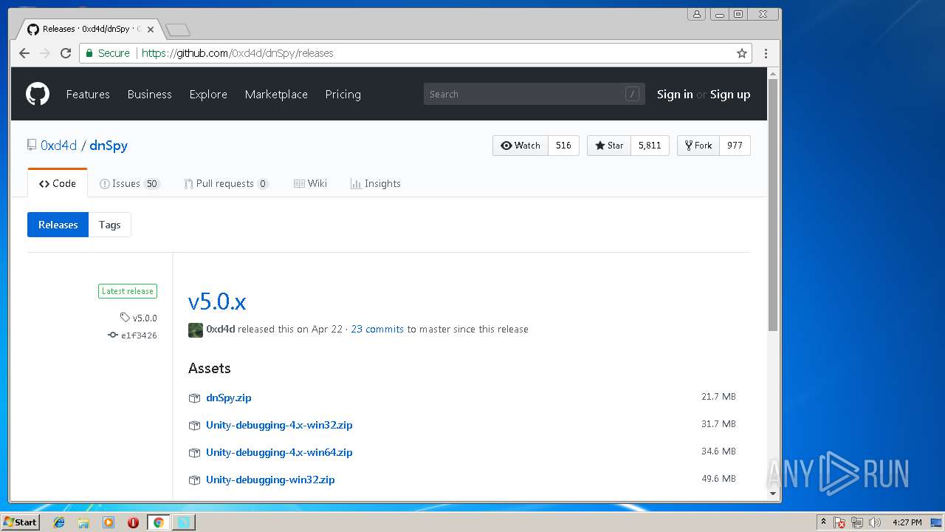Open the v5.0.0 tag link
945x532 pixels.
tap(139, 318)
